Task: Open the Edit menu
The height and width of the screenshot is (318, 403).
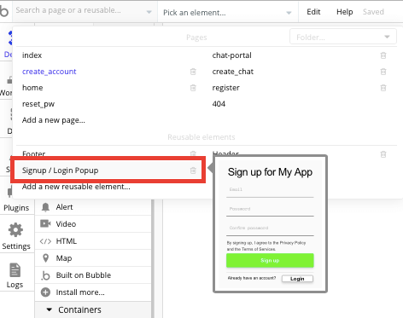Action: pos(313,12)
